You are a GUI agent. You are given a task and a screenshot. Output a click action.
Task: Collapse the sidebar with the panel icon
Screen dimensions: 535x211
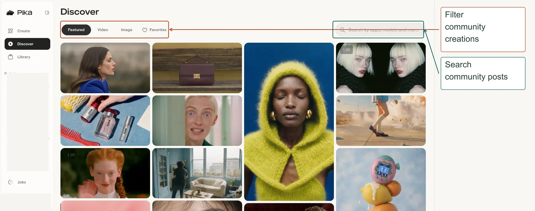point(47,13)
